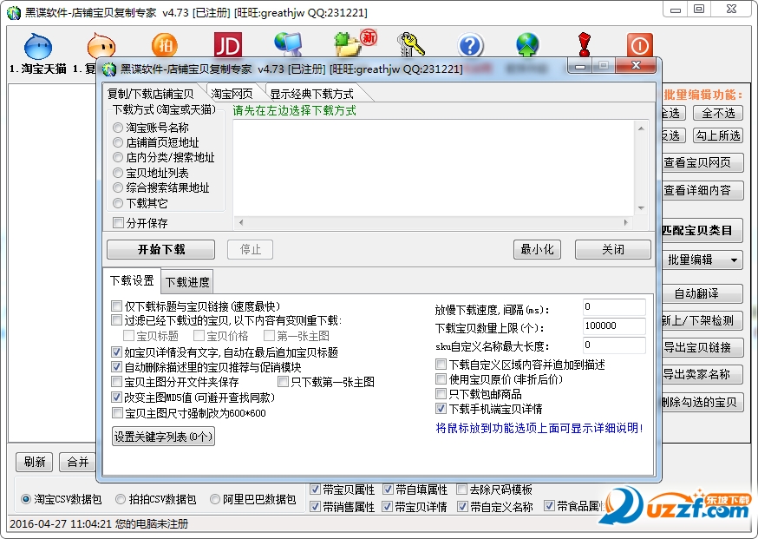Uncheck 改变主图MD5值 option

pos(117,397)
